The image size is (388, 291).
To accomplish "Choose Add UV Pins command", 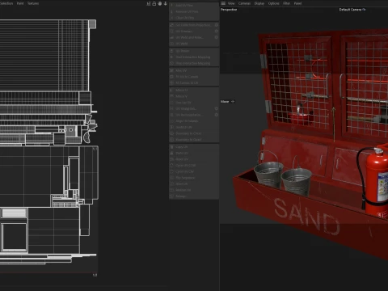I will coord(194,6).
